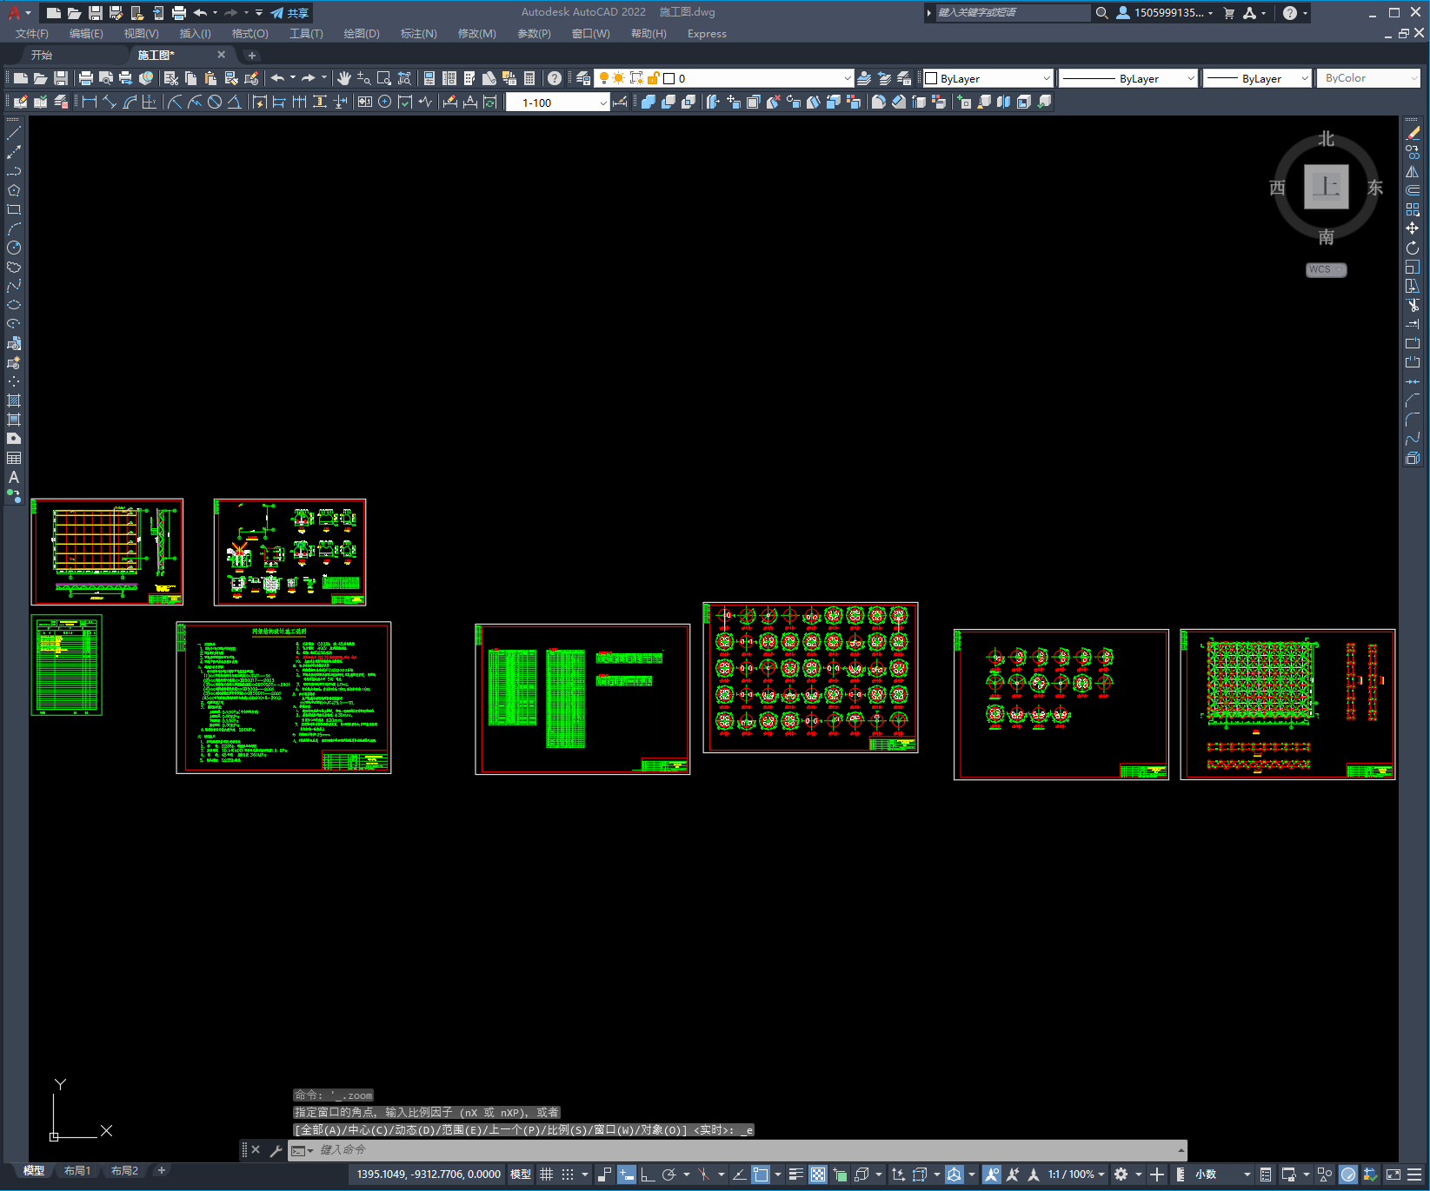Open the QuickCalc calculator icon
The image size is (1430, 1191).
tap(529, 78)
